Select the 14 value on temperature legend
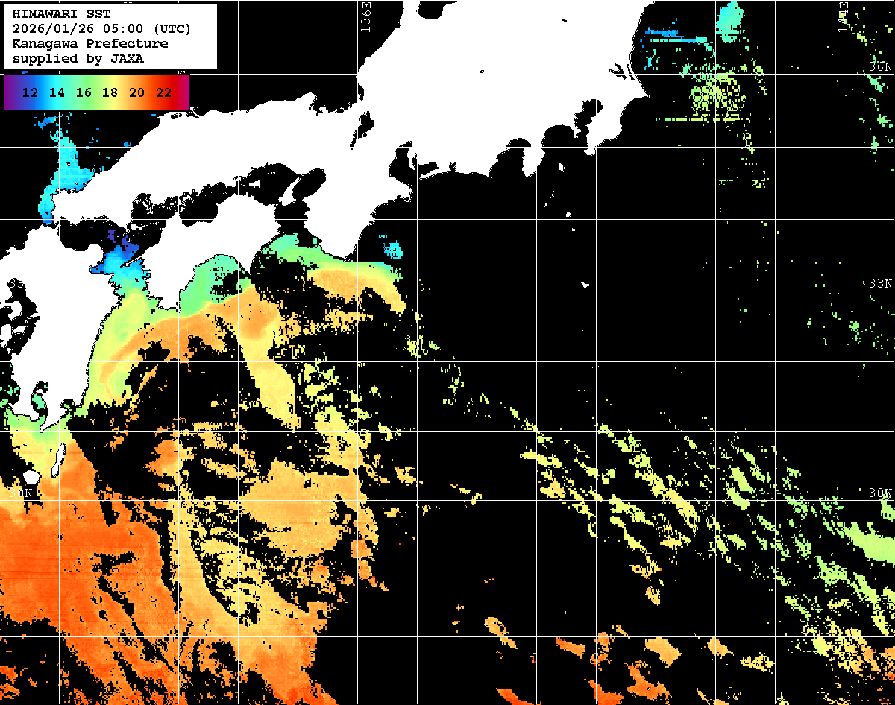Screen dimensions: 895x705 click(57, 92)
